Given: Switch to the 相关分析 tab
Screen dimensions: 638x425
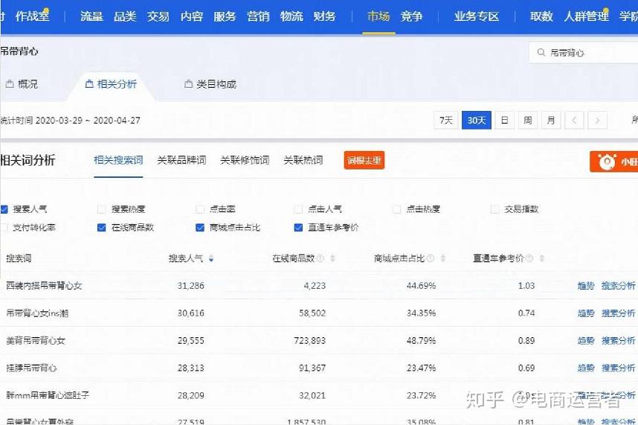Looking at the screenshot, I should click(111, 84).
